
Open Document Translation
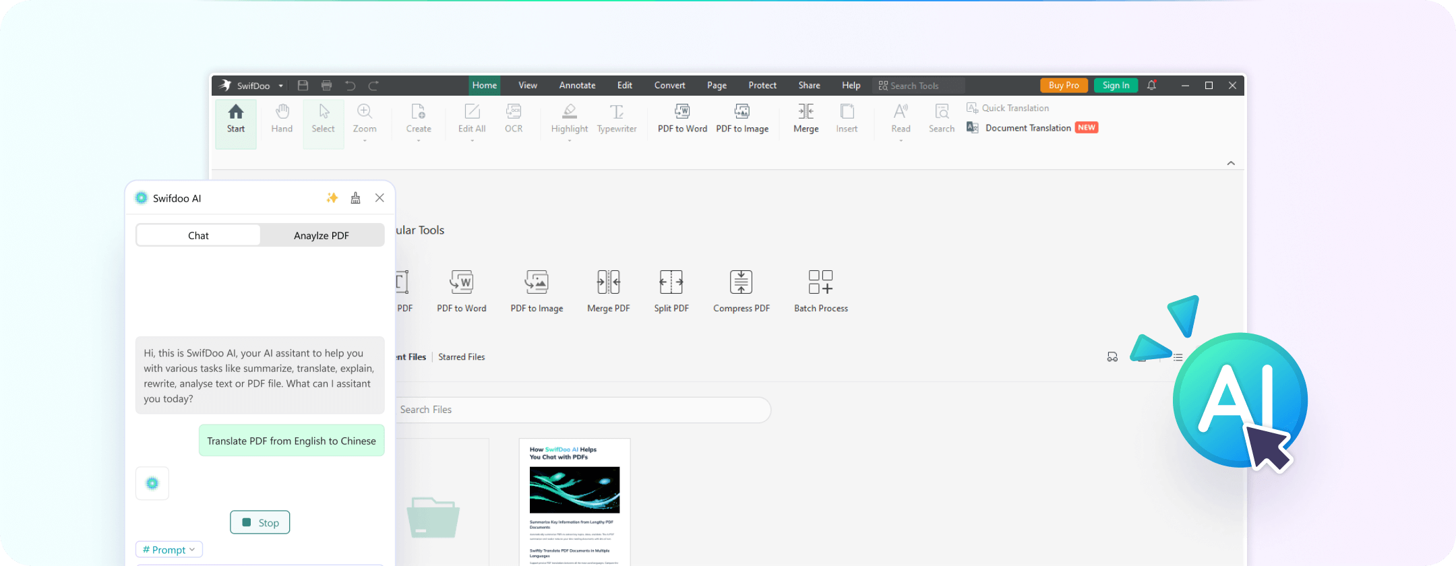[1032, 127]
